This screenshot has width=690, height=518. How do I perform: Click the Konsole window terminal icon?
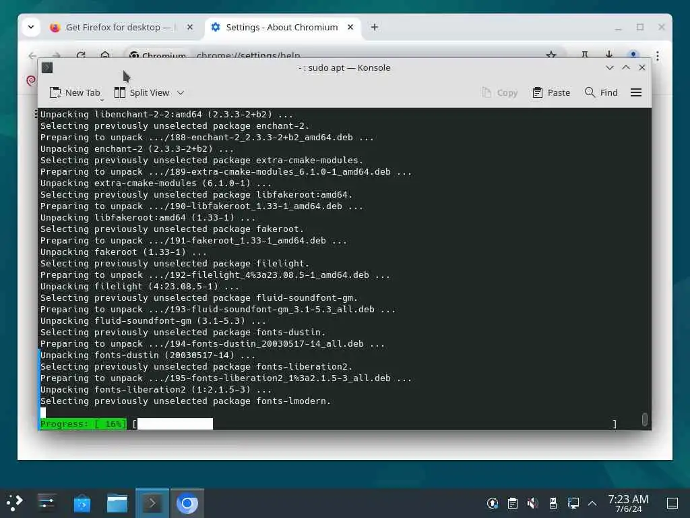pyautogui.click(x=47, y=67)
